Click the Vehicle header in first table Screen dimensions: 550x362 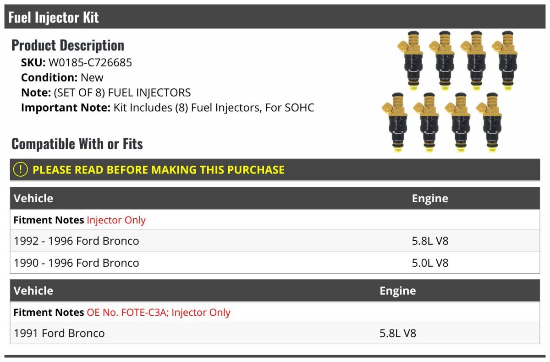tap(33, 198)
